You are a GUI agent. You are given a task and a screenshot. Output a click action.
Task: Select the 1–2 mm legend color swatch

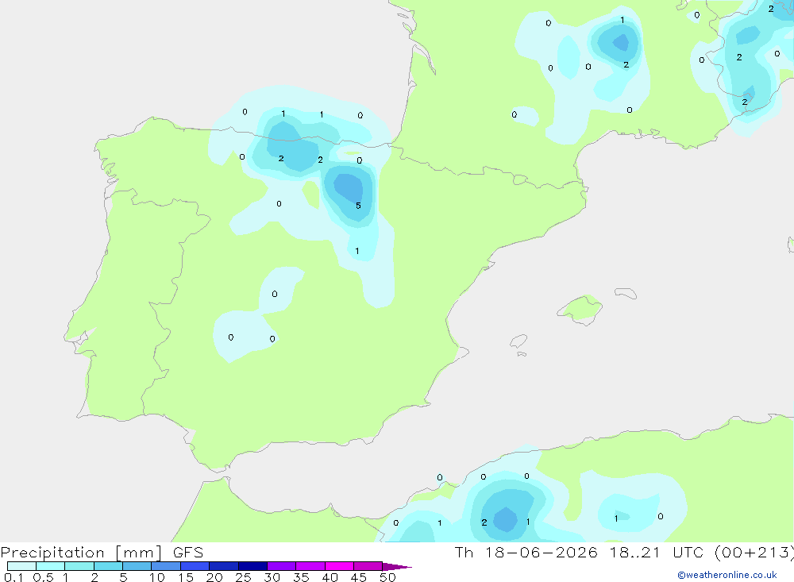(x=79, y=566)
